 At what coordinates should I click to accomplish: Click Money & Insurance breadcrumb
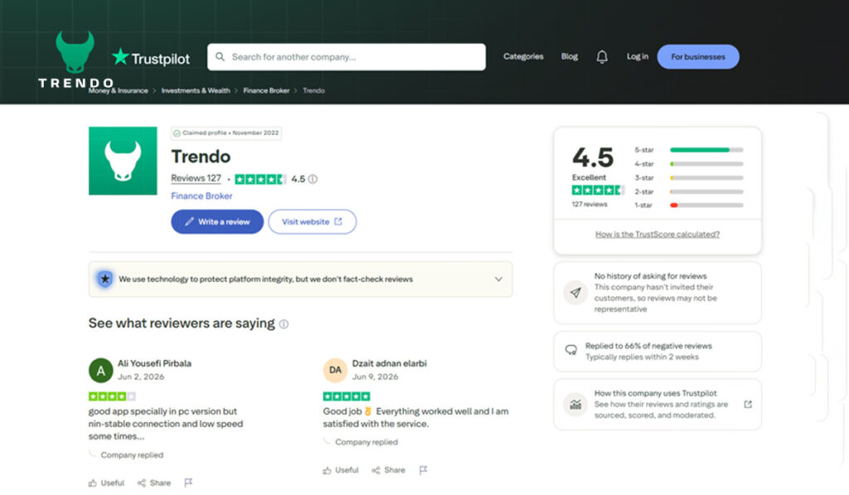(x=118, y=90)
